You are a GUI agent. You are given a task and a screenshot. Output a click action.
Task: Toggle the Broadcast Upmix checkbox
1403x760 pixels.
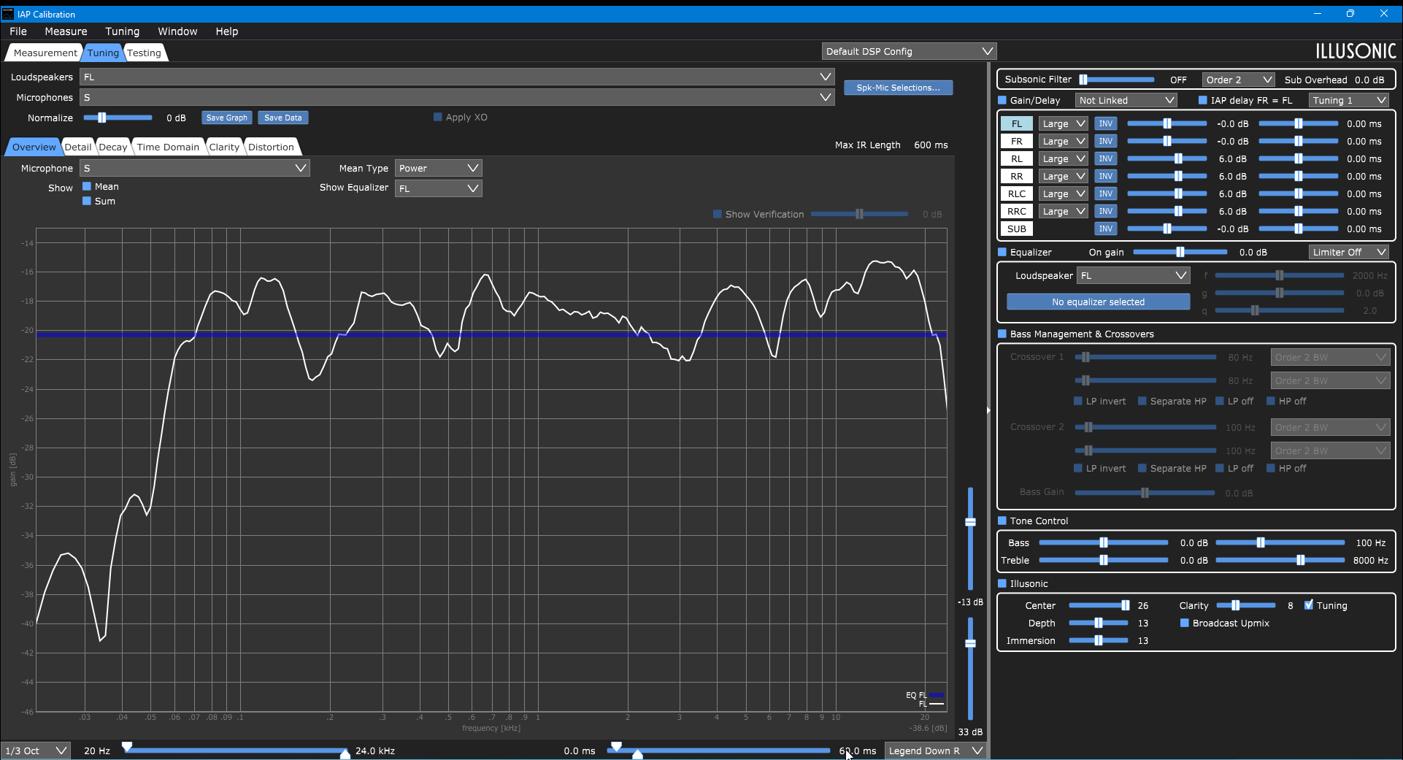pos(1185,623)
